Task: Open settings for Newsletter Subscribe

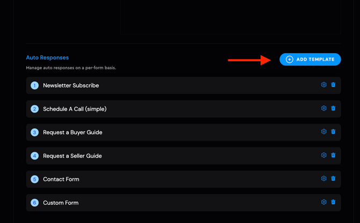Action: (x=323, y=85)
